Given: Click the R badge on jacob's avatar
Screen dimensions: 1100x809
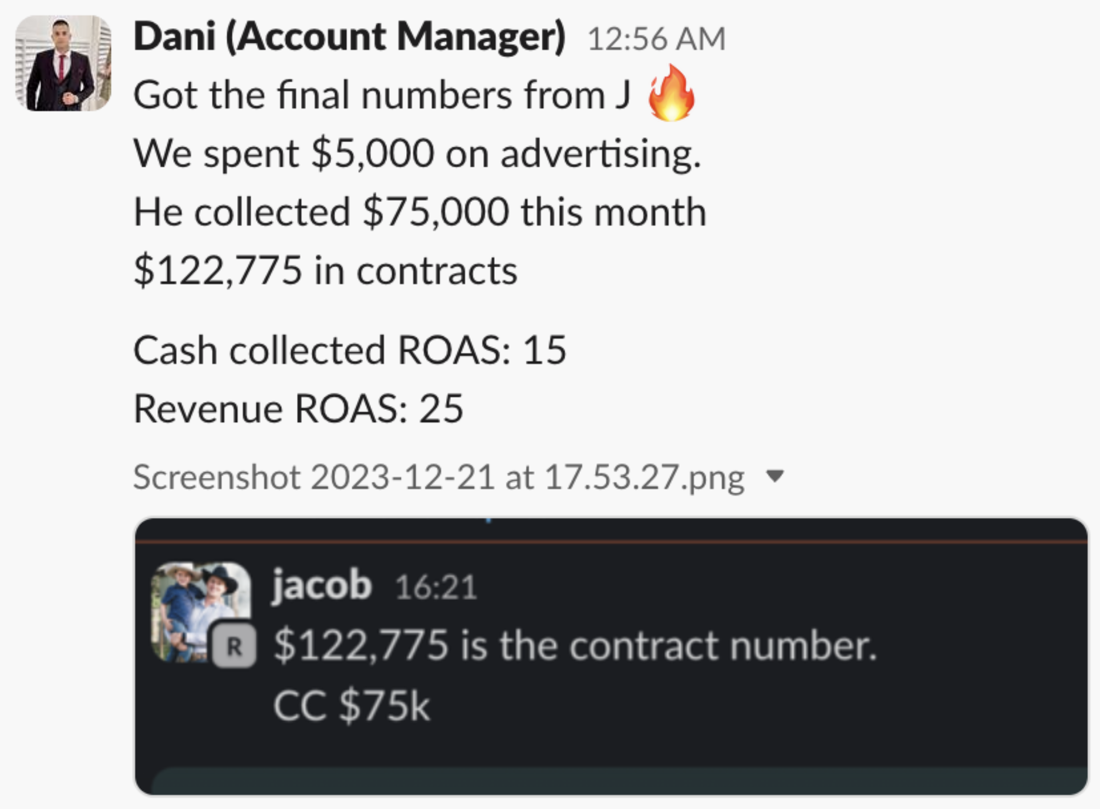Looking at the screenshot, I should tap(234, 646).
